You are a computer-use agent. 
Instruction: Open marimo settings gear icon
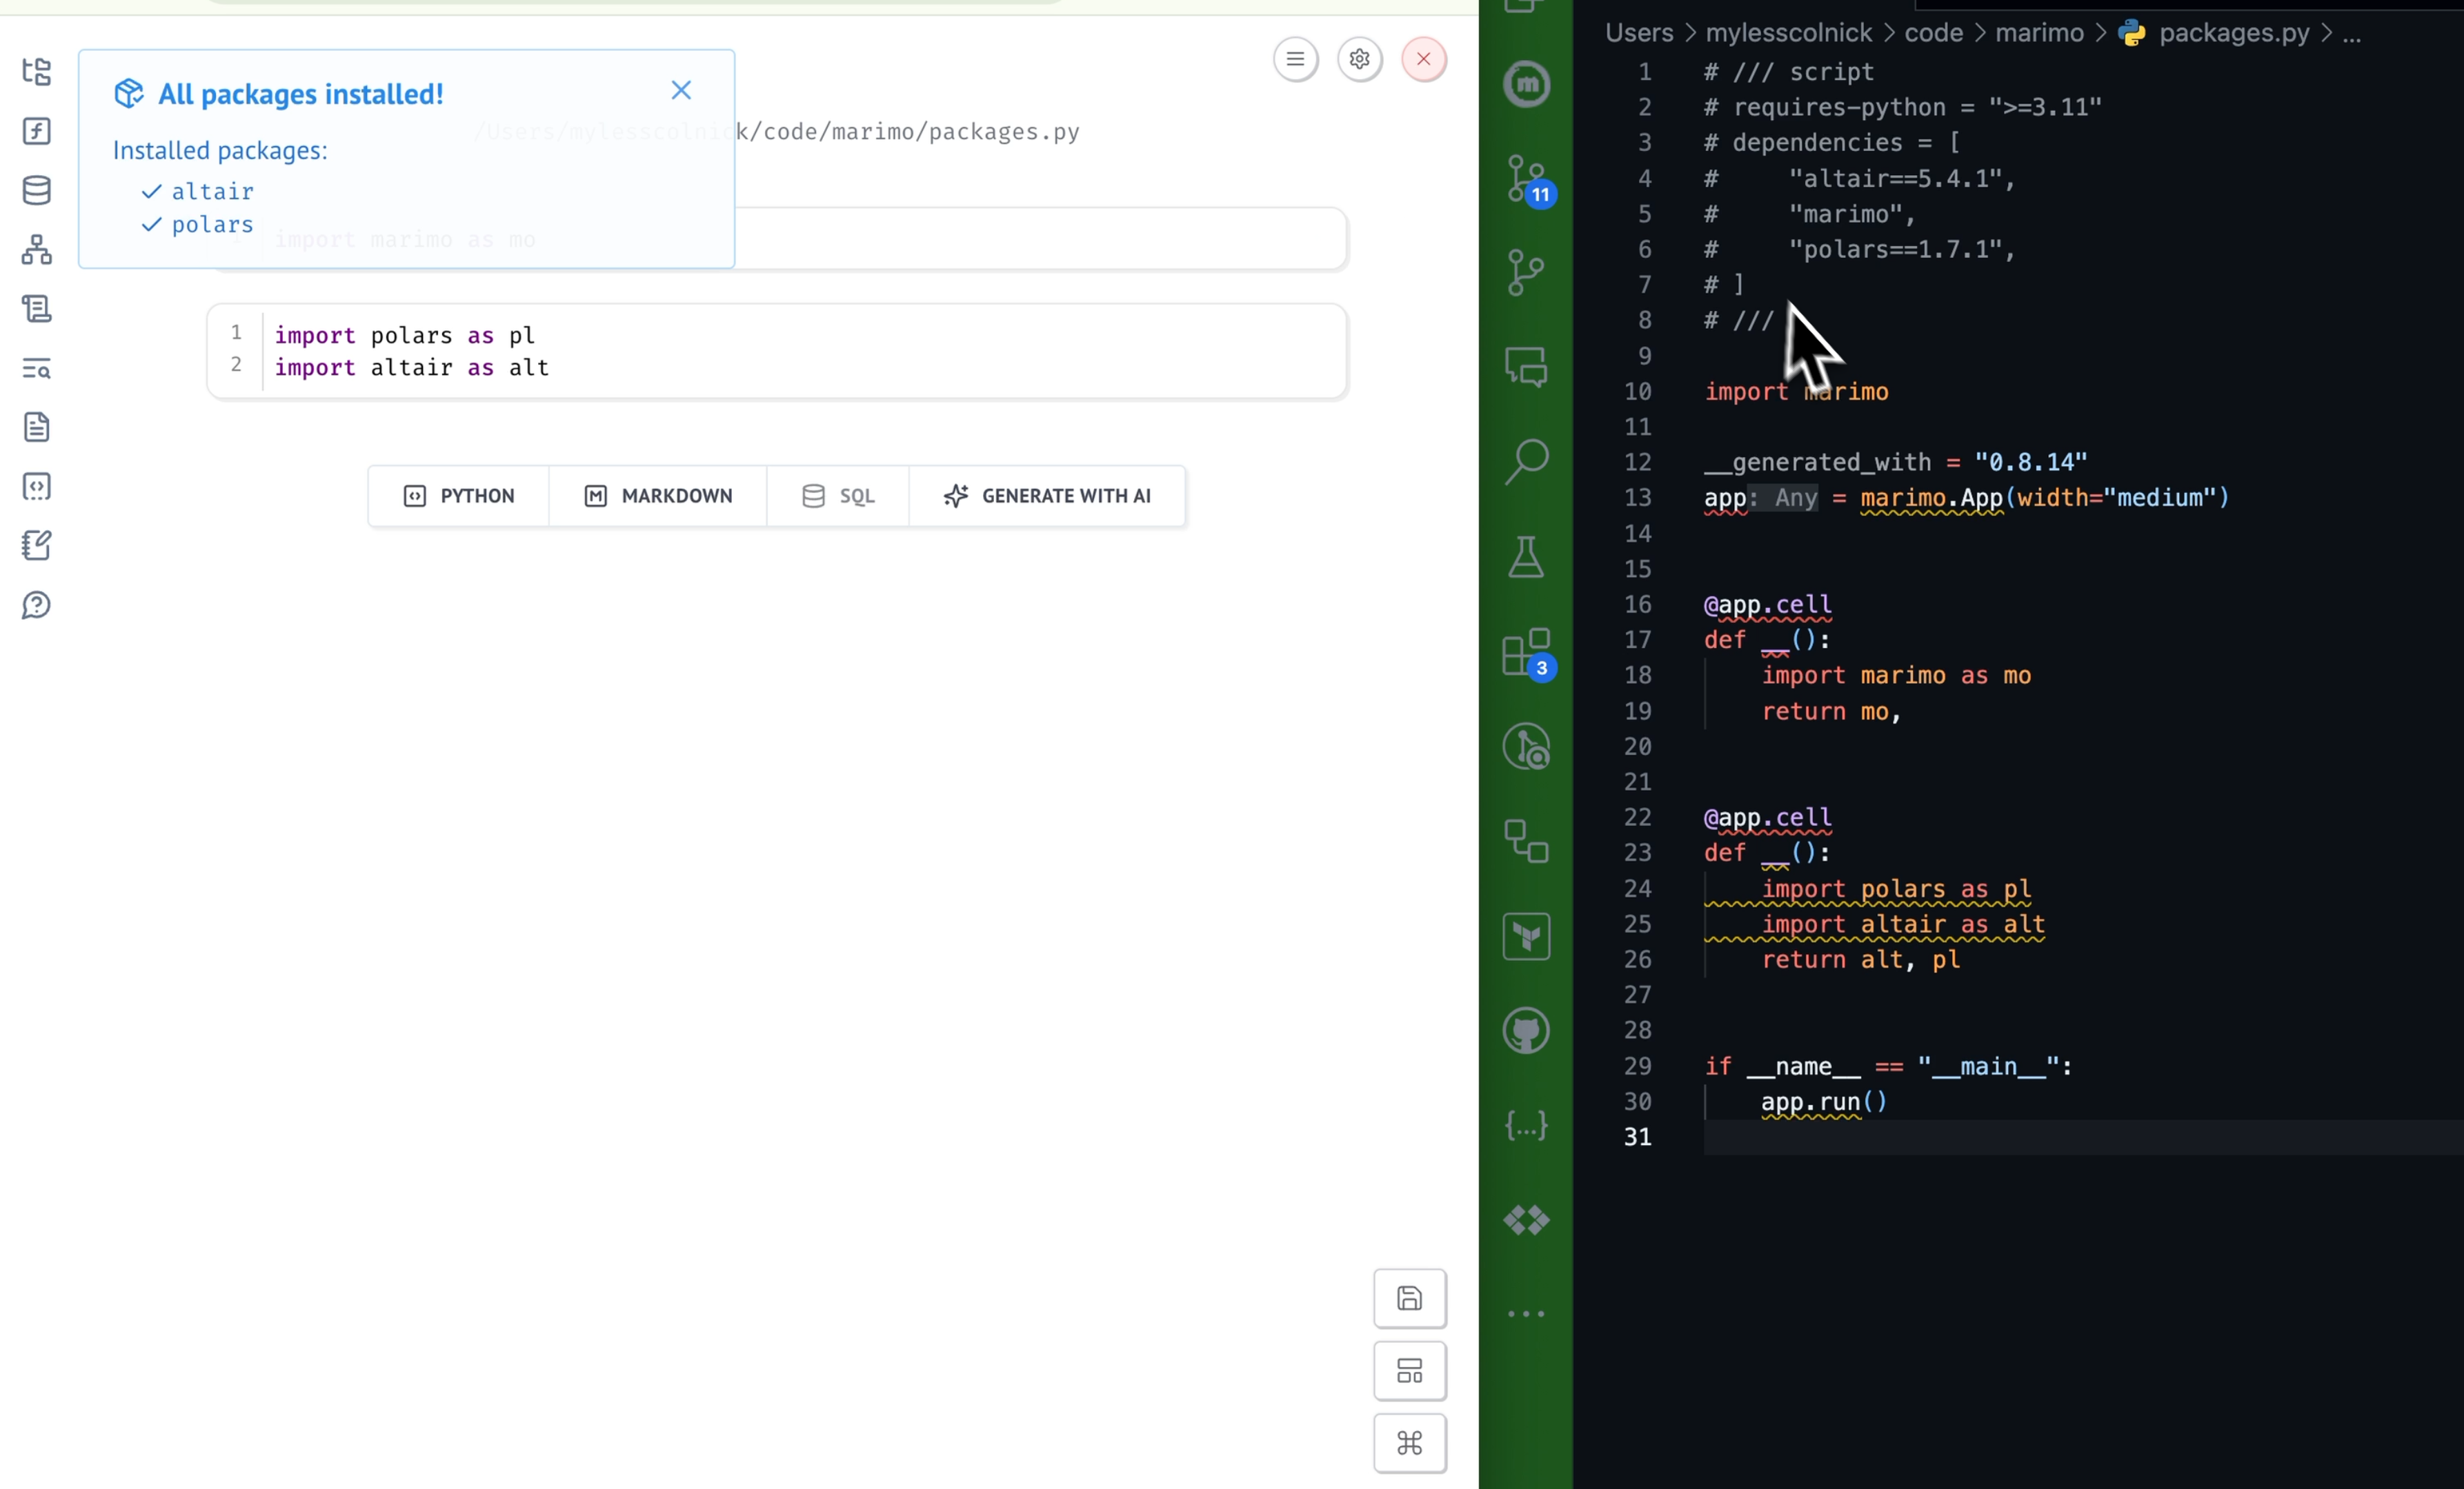point(1359,59)
